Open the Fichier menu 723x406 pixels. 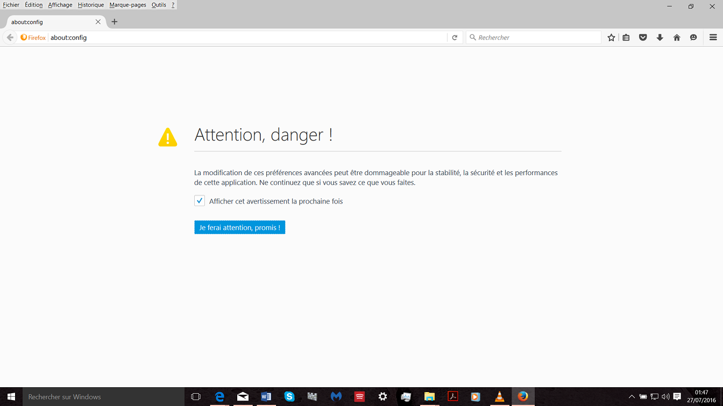(x=11, y=5)
